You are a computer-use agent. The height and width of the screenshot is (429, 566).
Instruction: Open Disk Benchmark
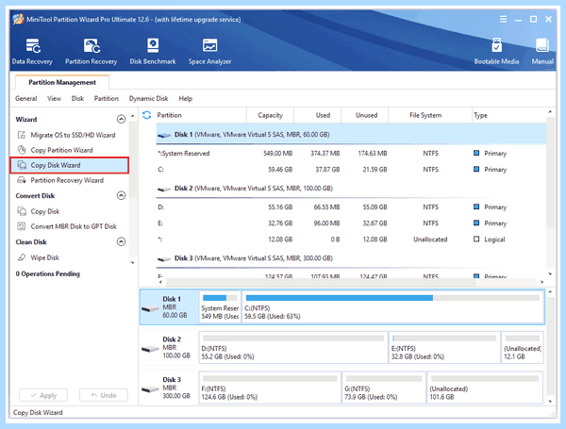(153, 52)
